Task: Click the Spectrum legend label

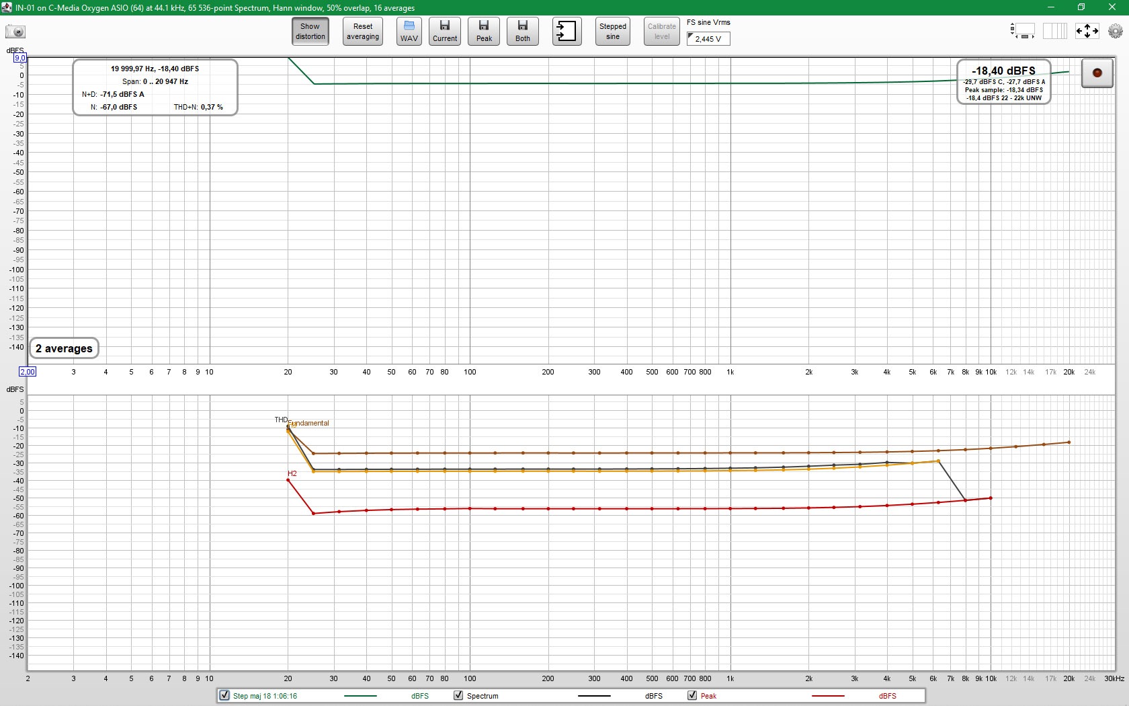Action: [483, 696]
